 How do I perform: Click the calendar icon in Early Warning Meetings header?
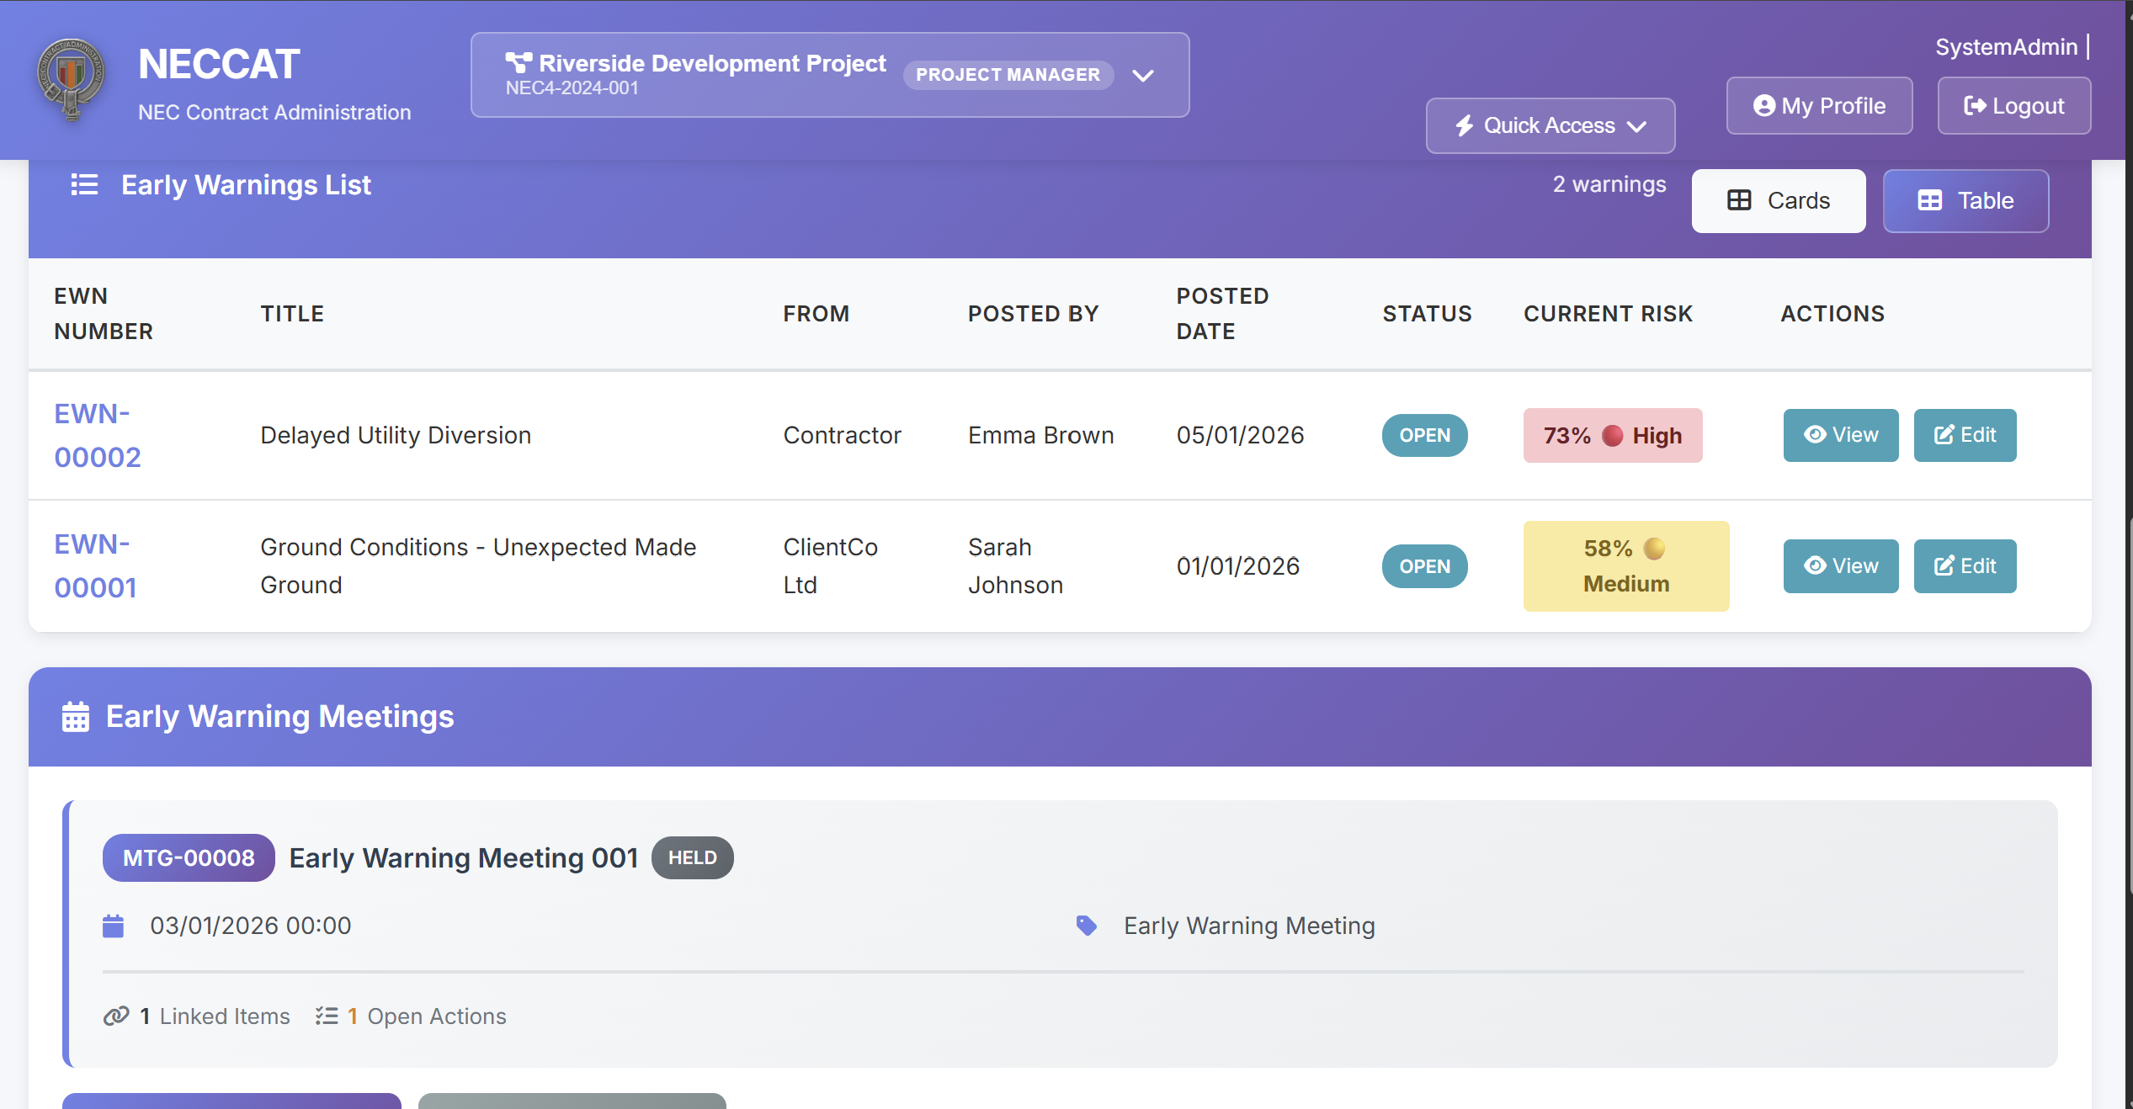[x=76, y=717]
